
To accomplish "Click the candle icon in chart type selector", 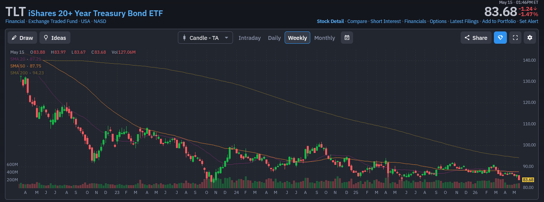I will [x=184, y=38].
